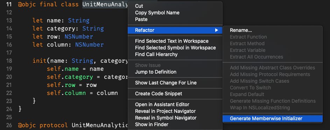Click line number 11 in the gutter
Image resolution: width=330 pixels, height=130 pixels.
9,5
